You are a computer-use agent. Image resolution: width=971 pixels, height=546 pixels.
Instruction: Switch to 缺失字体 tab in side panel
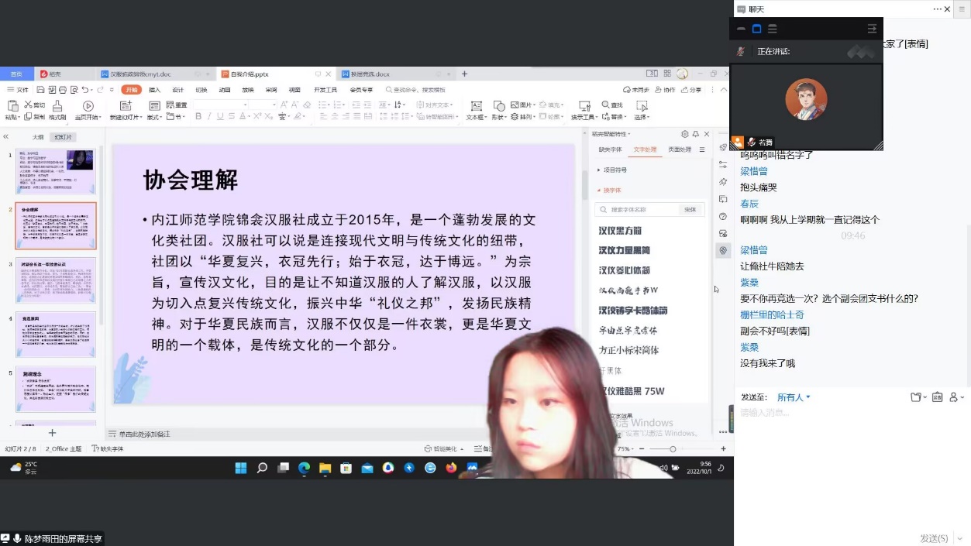610,149
